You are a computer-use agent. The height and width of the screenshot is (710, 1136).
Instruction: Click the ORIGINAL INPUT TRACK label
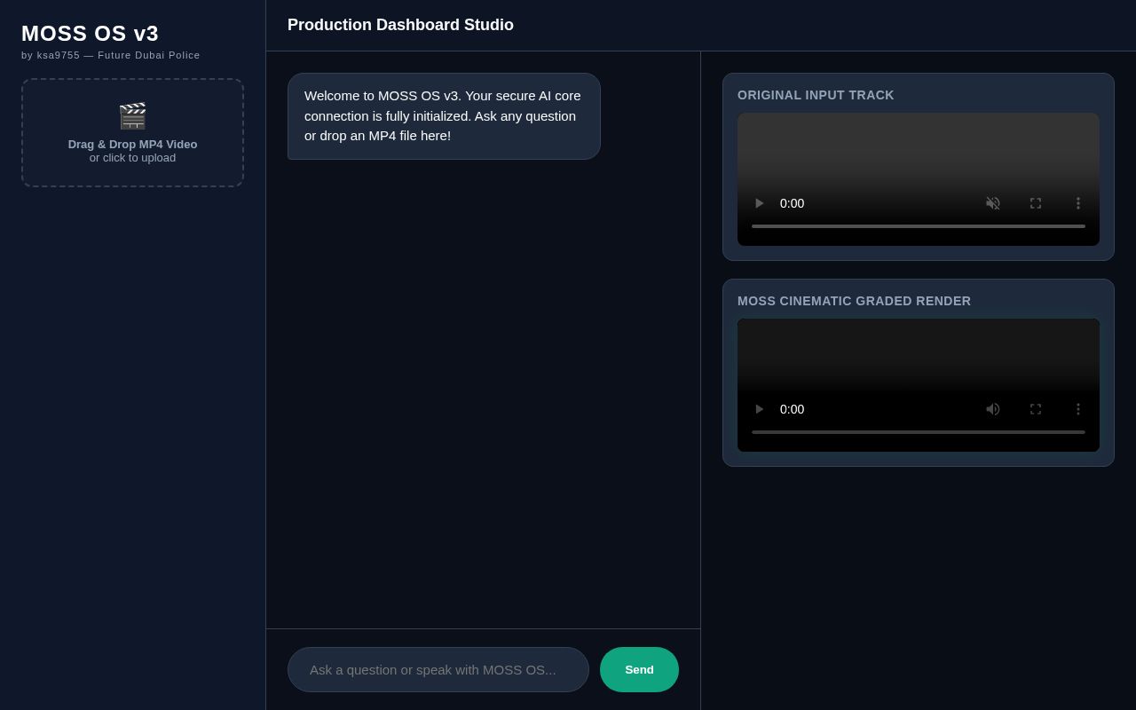tap(816, 95)
